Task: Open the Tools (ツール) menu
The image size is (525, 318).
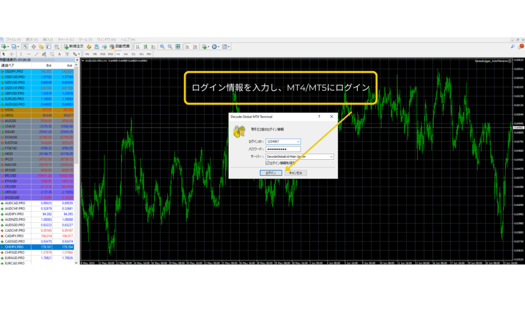Action: click(85, 39)
